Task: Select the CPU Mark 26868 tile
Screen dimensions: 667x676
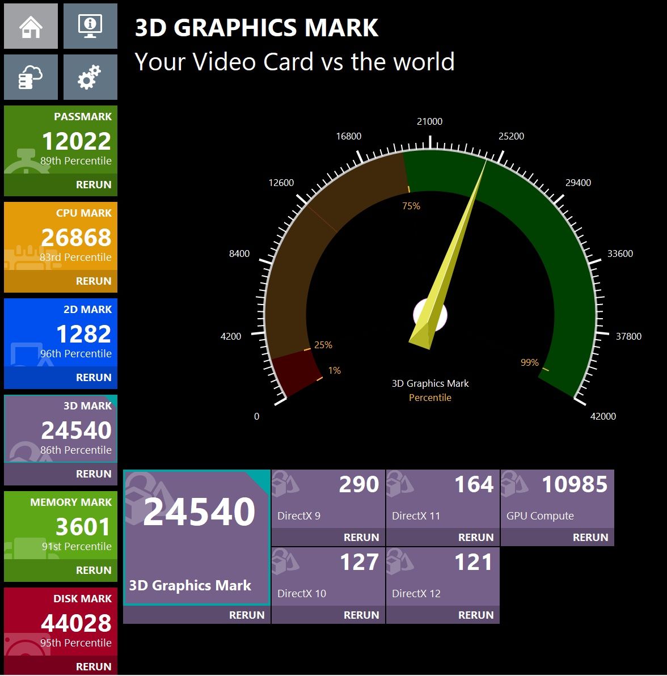Action: point(60,236)
